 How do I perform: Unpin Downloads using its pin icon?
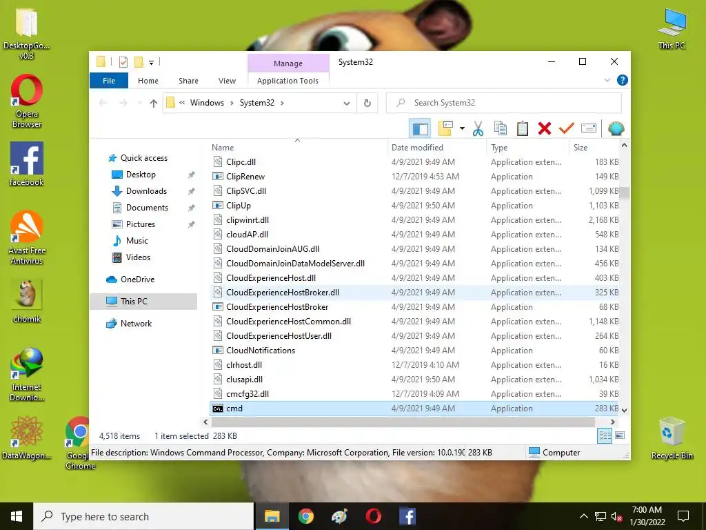click(x=192, y=191)
